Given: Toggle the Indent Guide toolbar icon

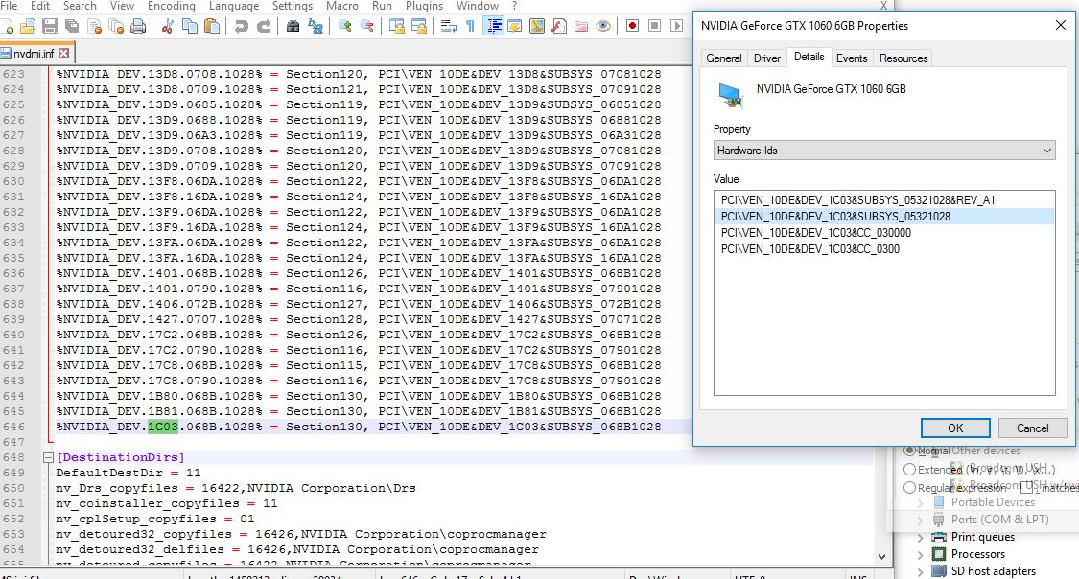Looking at the screenshot, I should [493, 26].
